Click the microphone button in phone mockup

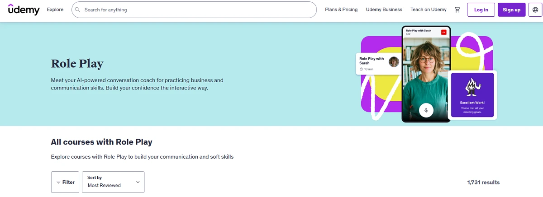426,110
